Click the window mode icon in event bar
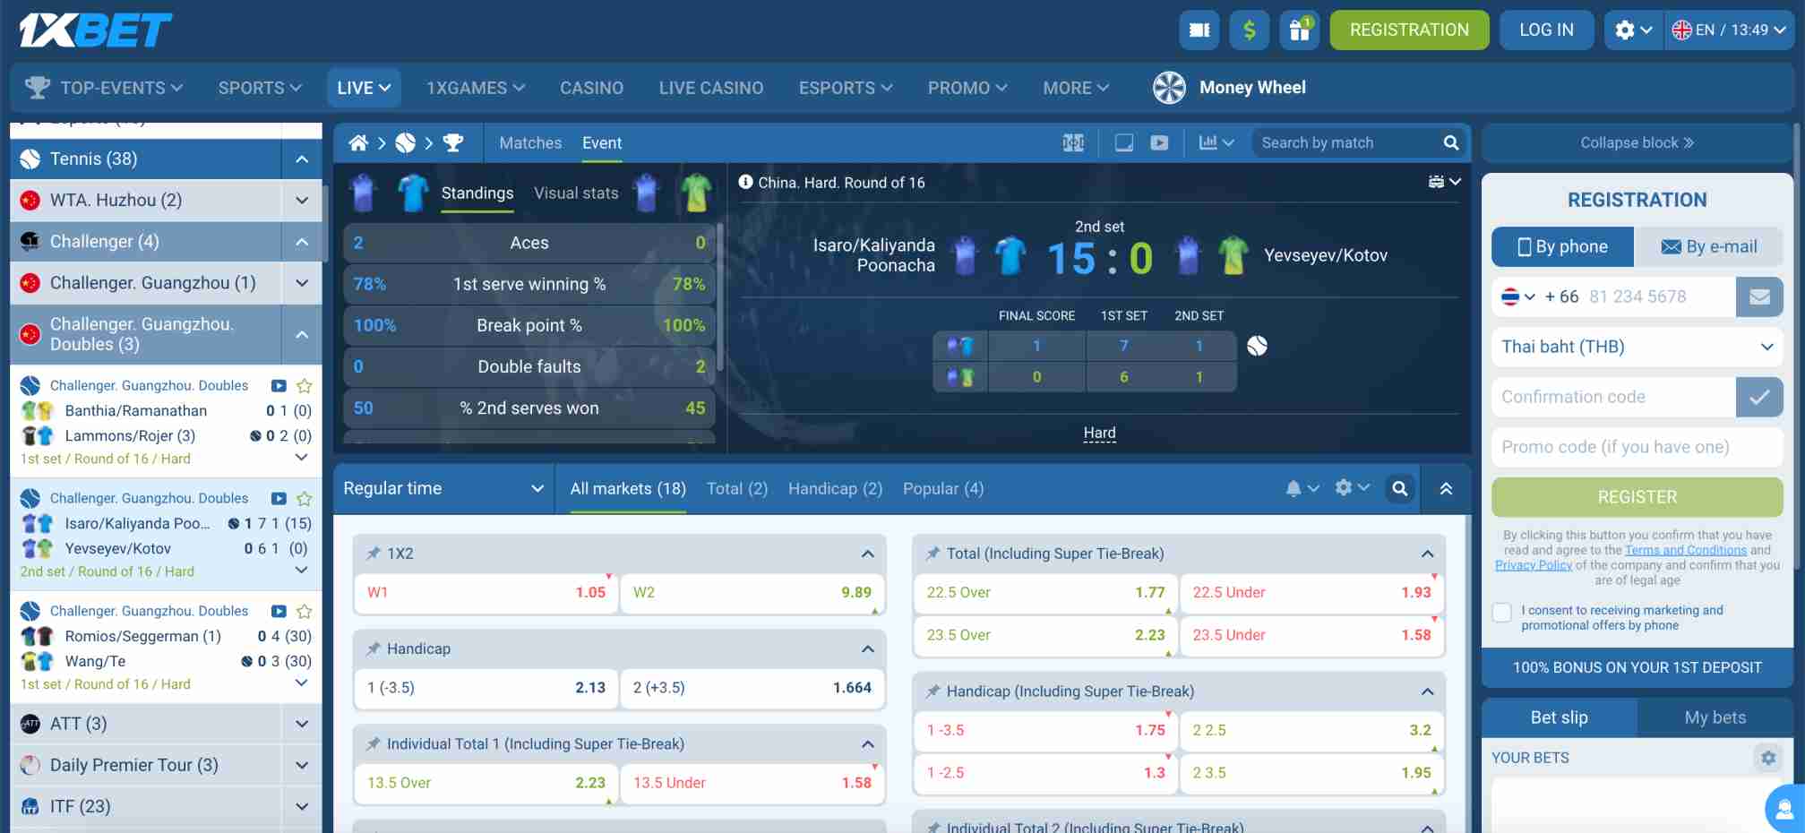The image size is (1805, 833). (1123, 143)
